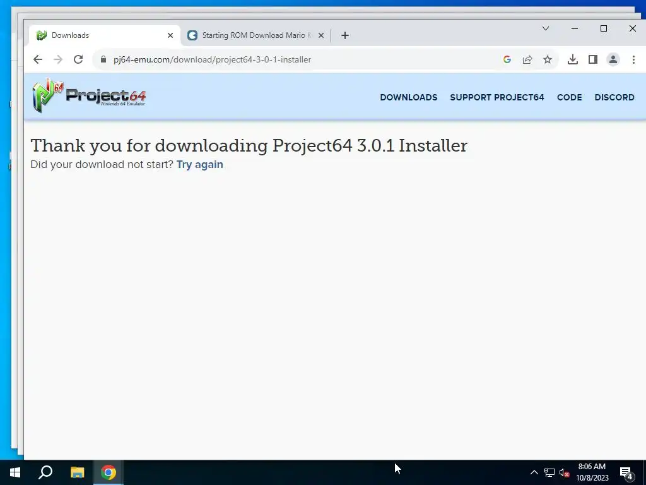Viewport: 646px width, 485px height.
Task: Open SUPPORT PROJECT64 nav link
Action: coord(497,97)
